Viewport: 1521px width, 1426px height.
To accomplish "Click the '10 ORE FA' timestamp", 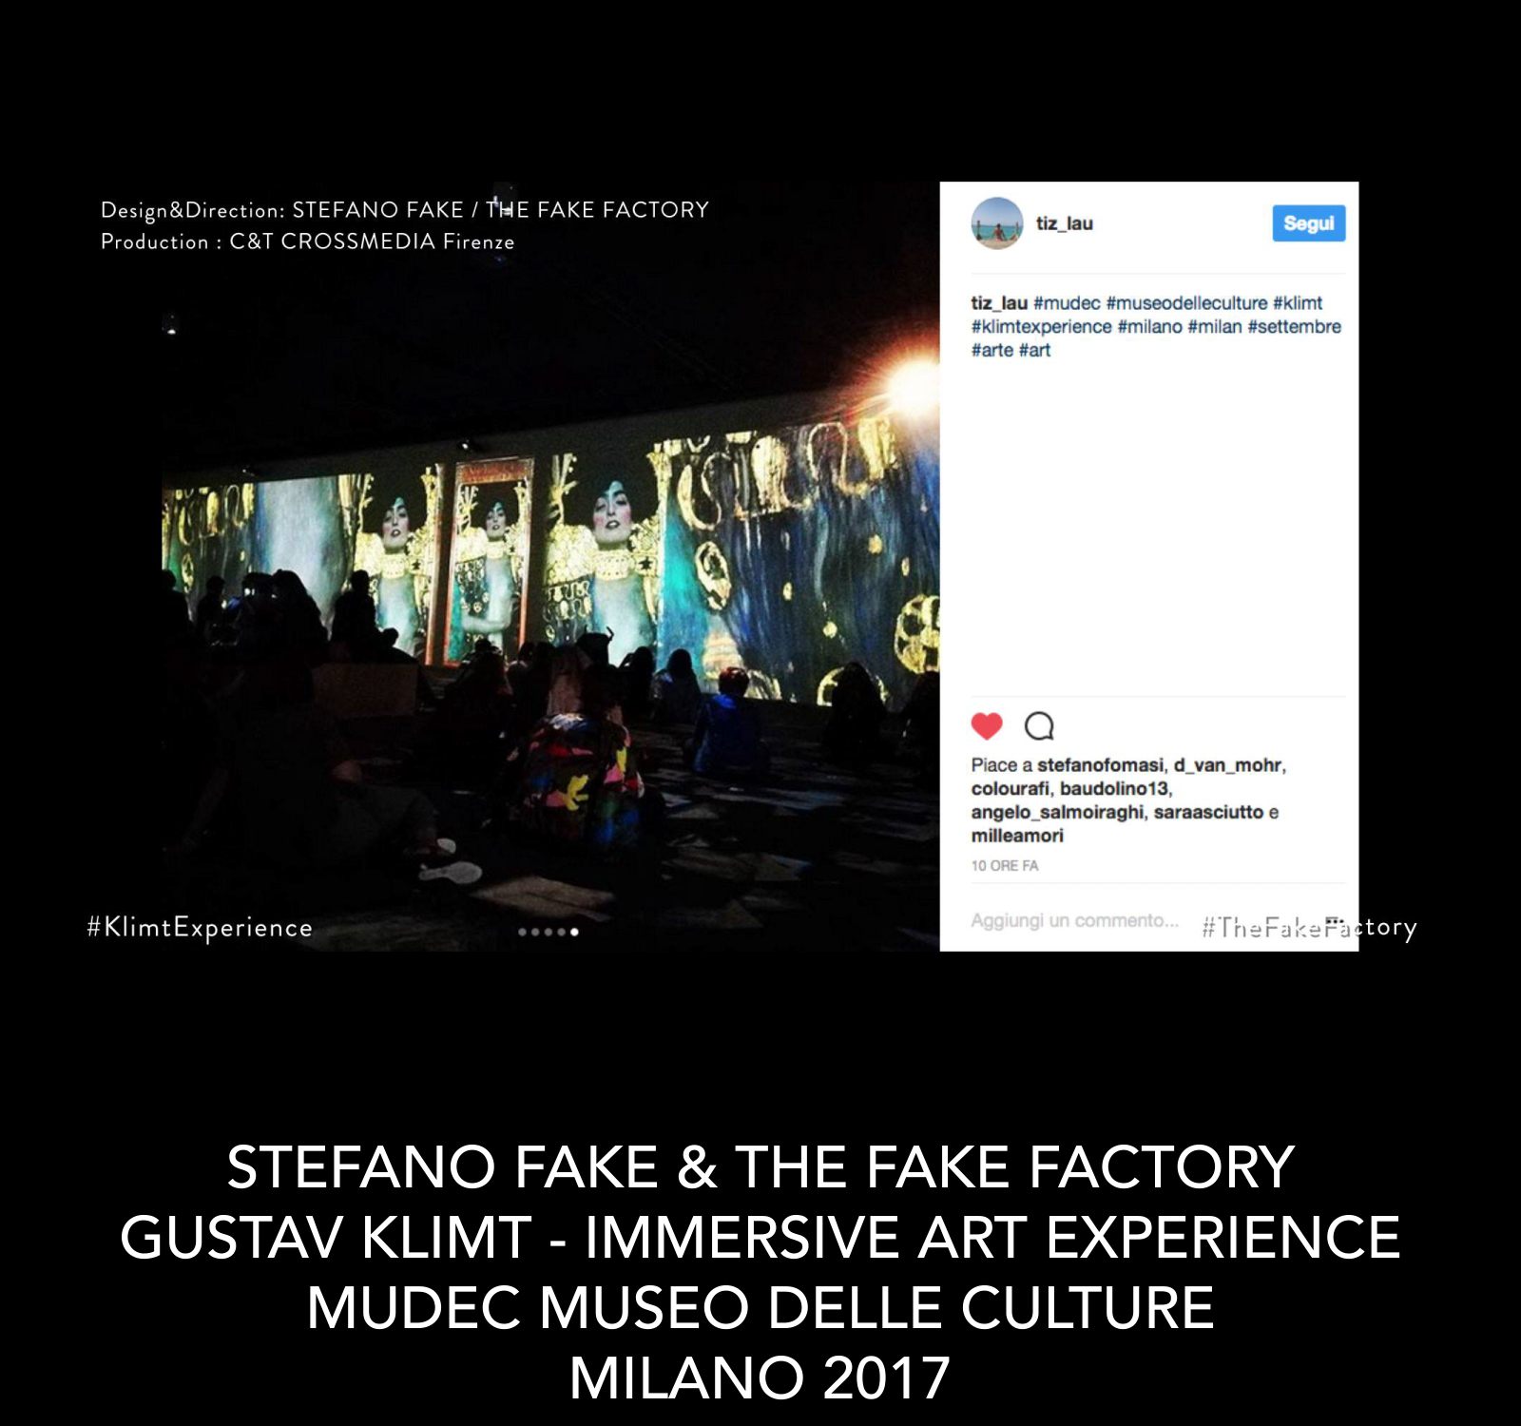I will point(1005,866).
